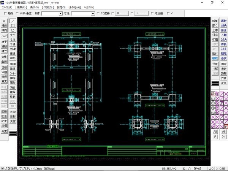Activate the 伸縮 extend tool
The height and width of the screenshot is (171, 228).
13,78
